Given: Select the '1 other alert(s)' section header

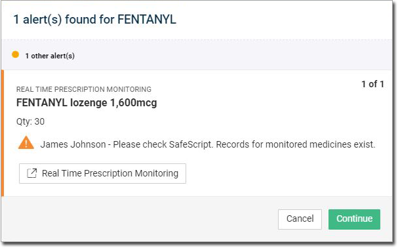Looking at the screenshot, I should tap(50, 56).
